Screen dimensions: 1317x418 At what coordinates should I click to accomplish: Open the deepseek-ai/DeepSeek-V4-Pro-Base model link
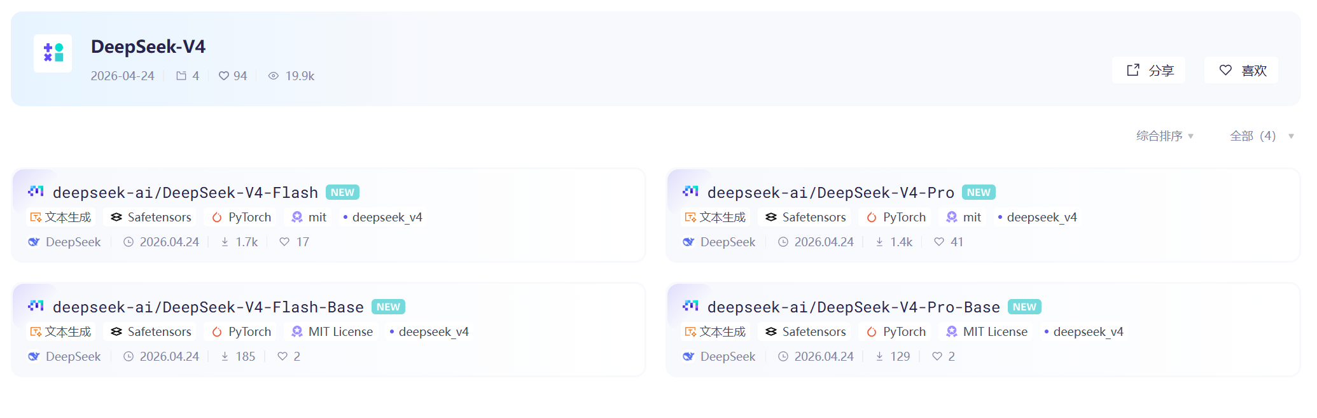[x=853, y=307]
